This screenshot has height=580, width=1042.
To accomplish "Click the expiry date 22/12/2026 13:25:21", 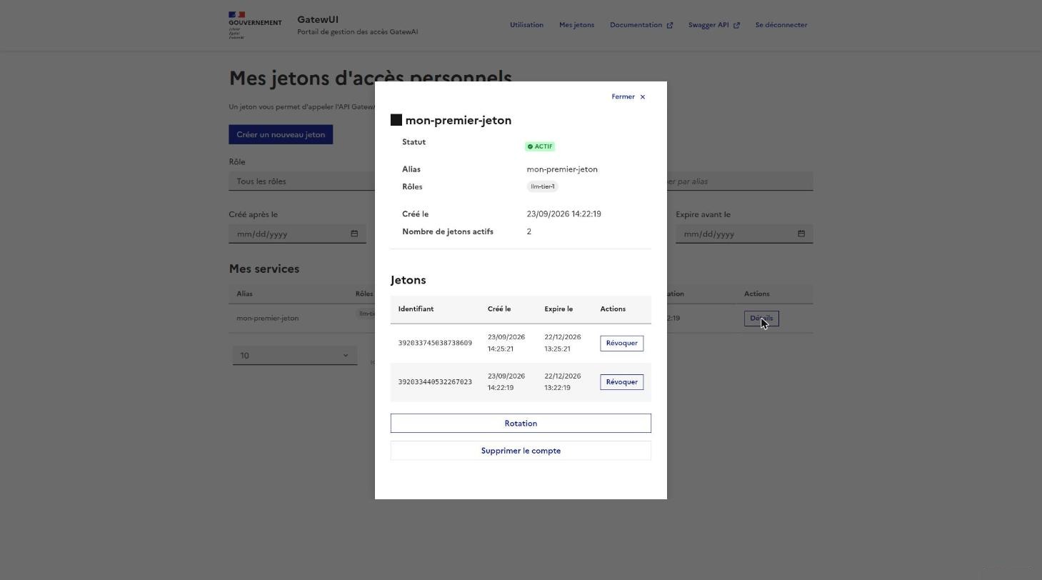I will click(563, 344).
